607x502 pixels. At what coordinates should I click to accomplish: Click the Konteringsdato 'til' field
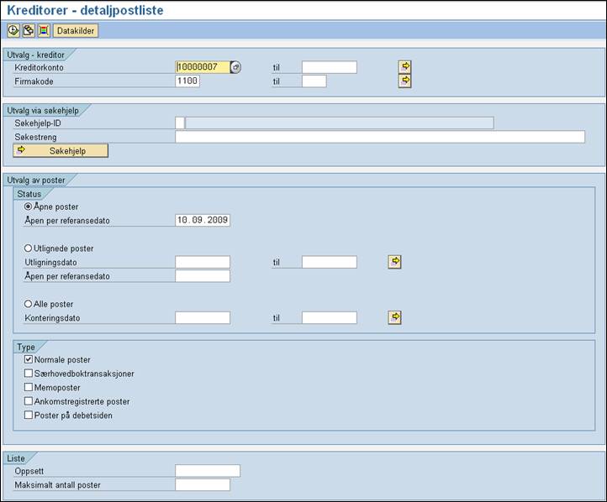(330, 317)
